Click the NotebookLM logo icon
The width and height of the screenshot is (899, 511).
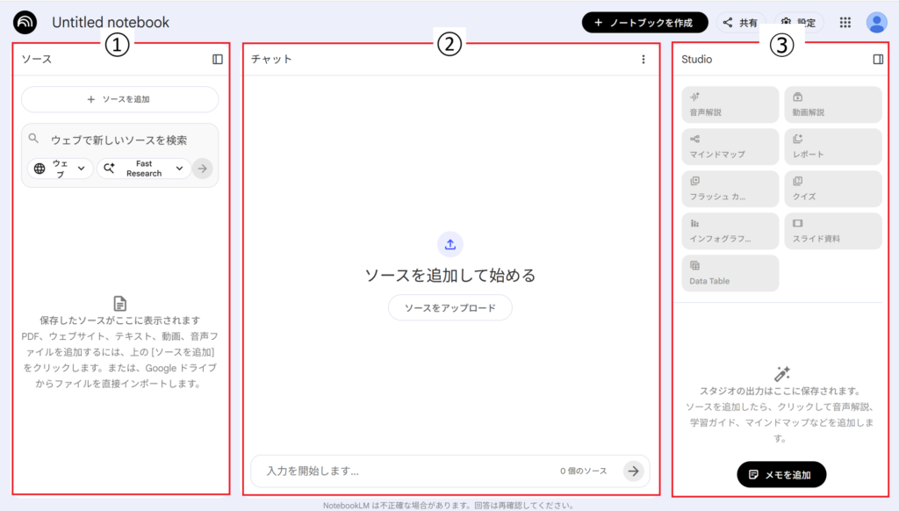25,22
